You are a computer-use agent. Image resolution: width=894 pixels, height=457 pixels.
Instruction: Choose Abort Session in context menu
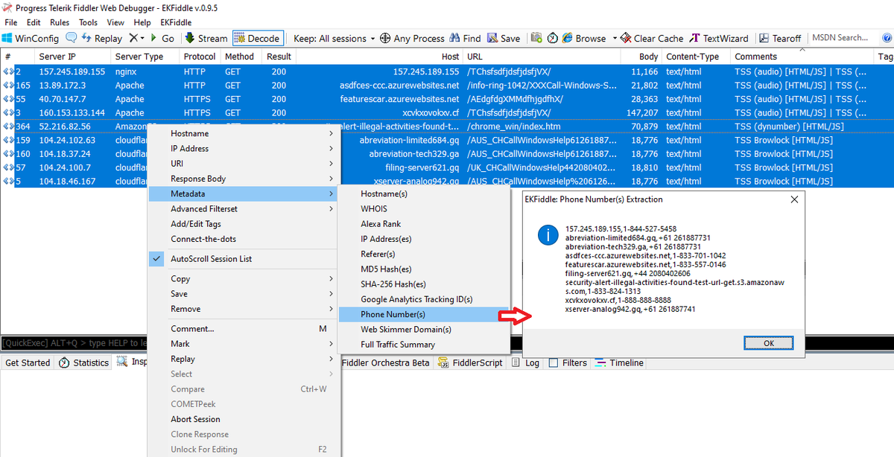(244, 419)
